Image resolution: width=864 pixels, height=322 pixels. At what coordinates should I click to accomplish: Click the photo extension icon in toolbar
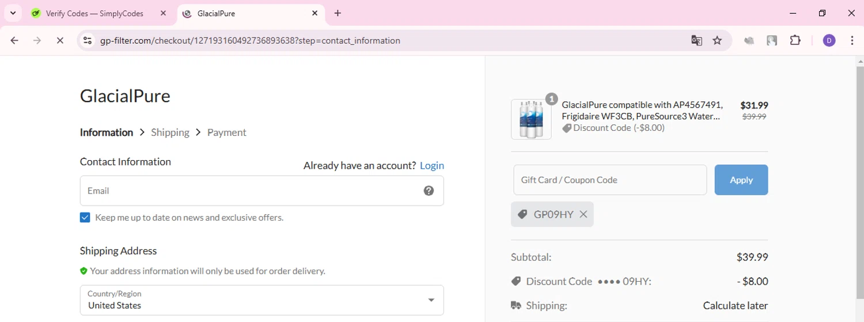click(772, 40)
